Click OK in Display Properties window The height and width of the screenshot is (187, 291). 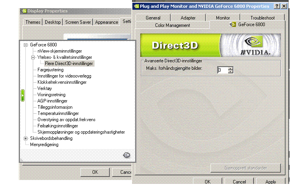pyautogui.click(x=95, y=172)
